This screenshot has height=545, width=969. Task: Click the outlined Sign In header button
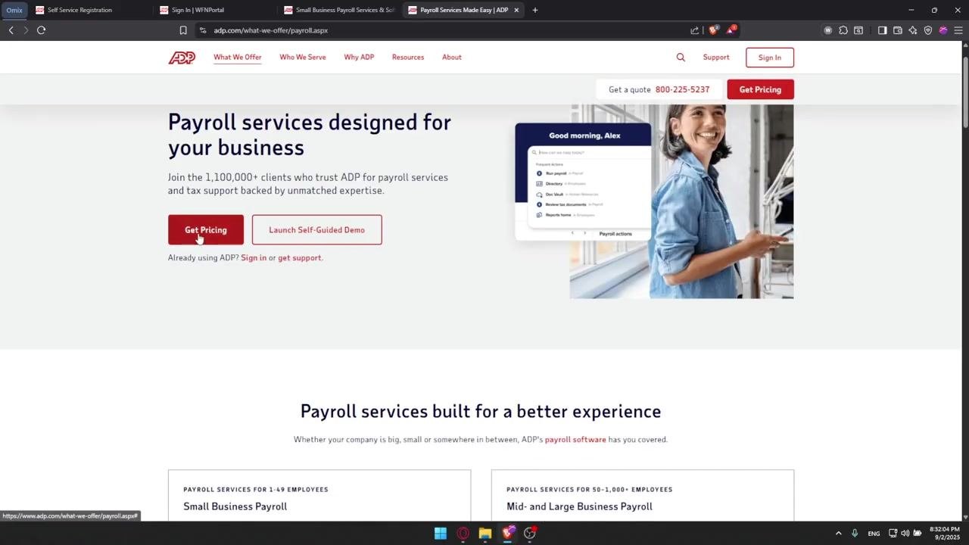click(x=770, y=58)
